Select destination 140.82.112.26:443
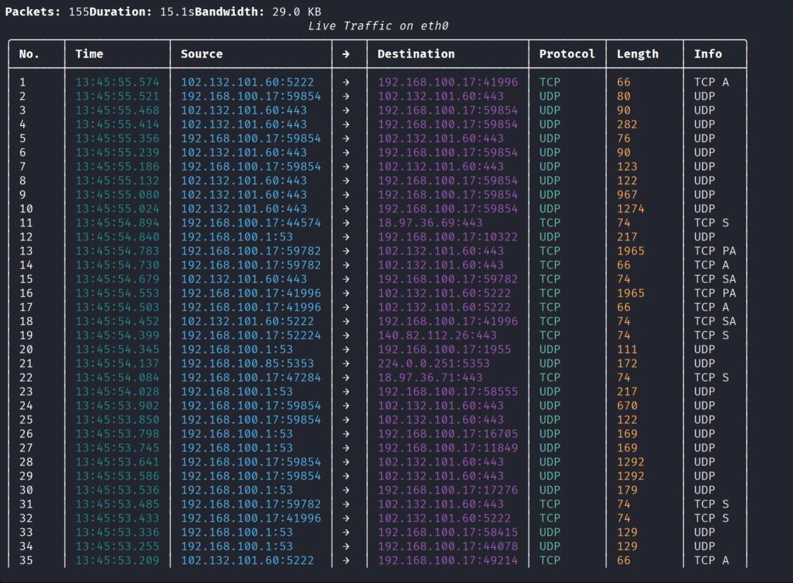 [x=437, y=335]
